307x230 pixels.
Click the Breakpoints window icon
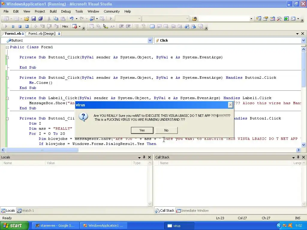[x=75, y=26]
